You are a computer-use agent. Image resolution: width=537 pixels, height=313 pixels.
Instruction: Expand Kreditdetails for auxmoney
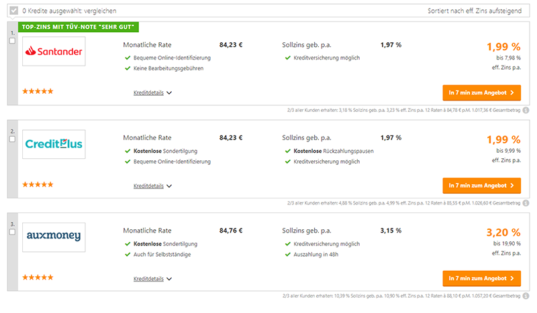pyautogui.click(x=153, y=279)
